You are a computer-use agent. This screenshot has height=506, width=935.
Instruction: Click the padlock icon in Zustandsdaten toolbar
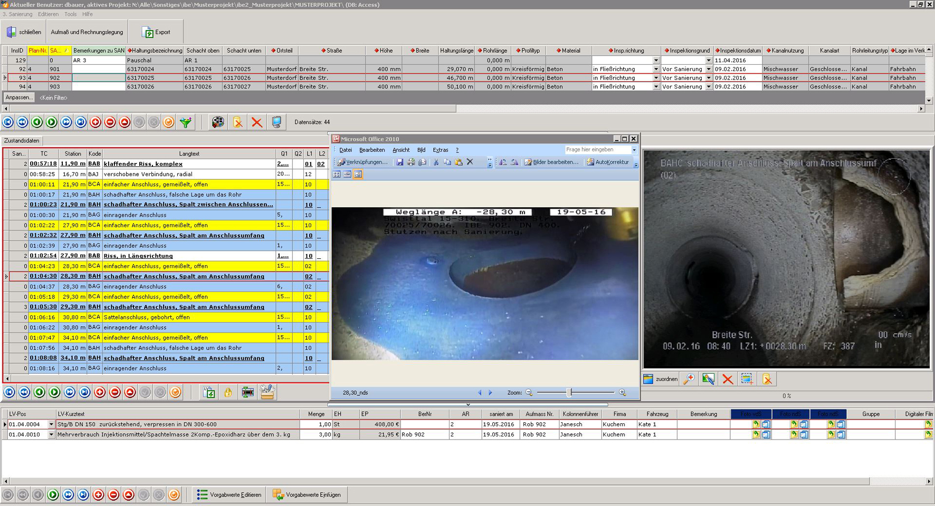(x=228, y=392)
